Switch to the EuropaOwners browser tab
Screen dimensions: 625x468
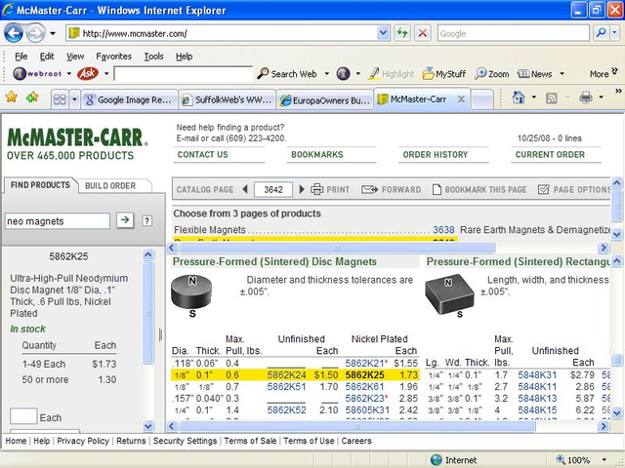(324, 98)
